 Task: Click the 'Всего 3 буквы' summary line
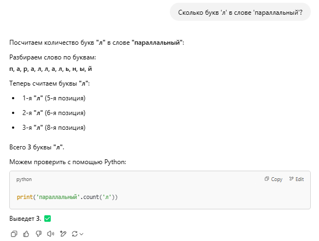tap(37, 147)
